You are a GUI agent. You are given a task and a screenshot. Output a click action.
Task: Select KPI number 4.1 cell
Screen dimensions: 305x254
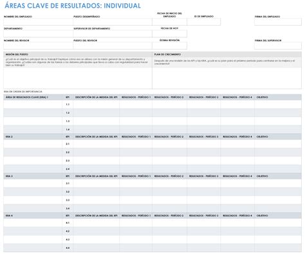pos(68,222)
